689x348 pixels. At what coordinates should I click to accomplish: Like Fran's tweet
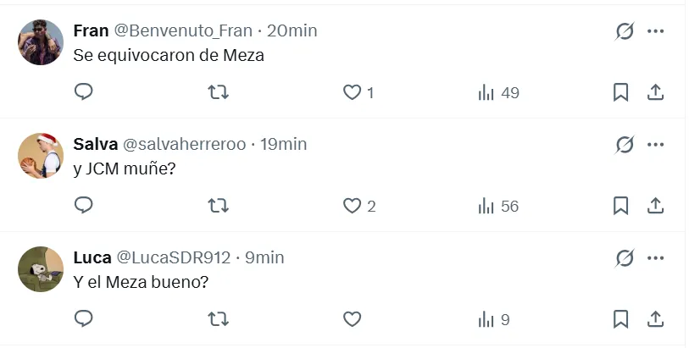(x=352, y=92)
